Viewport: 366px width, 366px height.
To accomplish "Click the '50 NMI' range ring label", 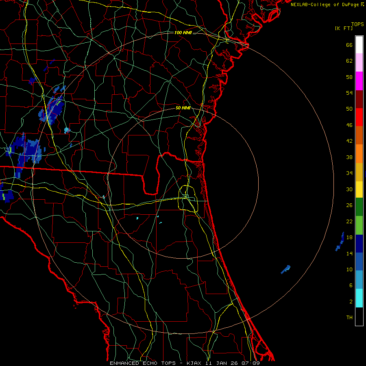I will (x=183, y=108).
